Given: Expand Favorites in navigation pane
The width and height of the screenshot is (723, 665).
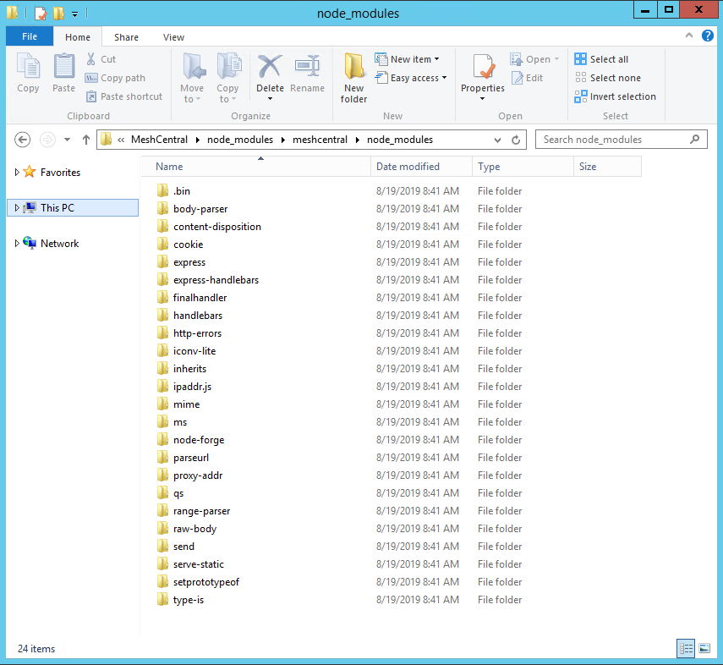Looking at the screenshot, I should pyautogui.click(x=17, y=172).
